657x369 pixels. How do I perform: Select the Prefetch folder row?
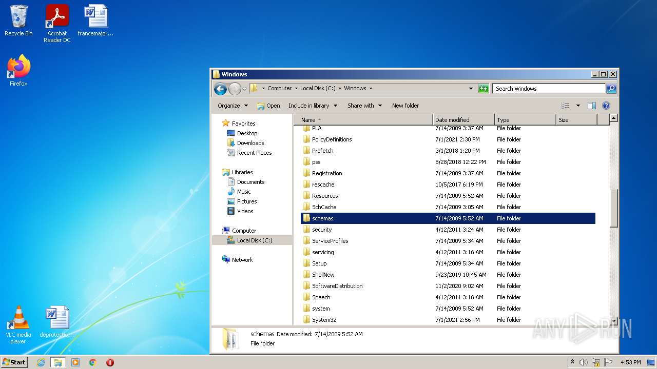[x=448, y=151]
